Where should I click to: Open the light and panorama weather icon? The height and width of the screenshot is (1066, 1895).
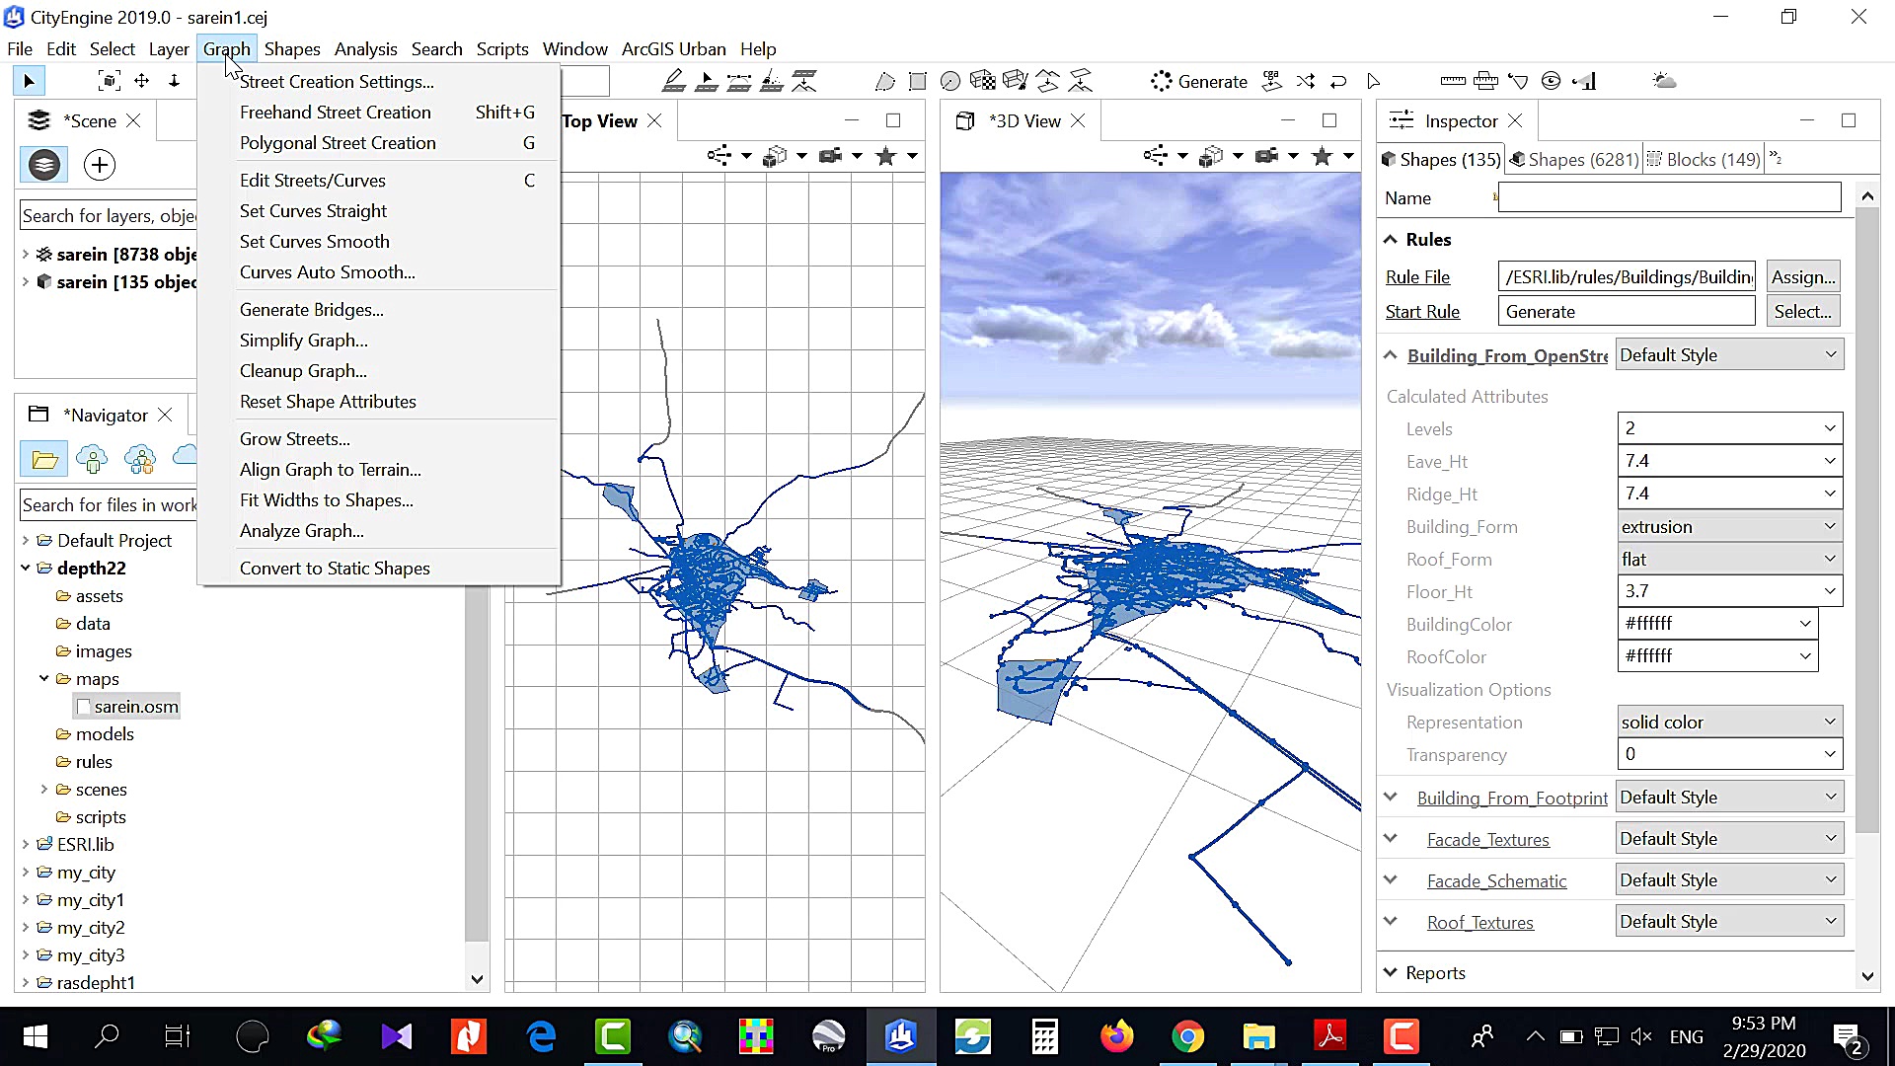(1664, 81)
